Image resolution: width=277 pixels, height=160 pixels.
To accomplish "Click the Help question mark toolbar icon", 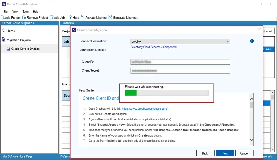I will pyautogui.click(x=70, y=17).
